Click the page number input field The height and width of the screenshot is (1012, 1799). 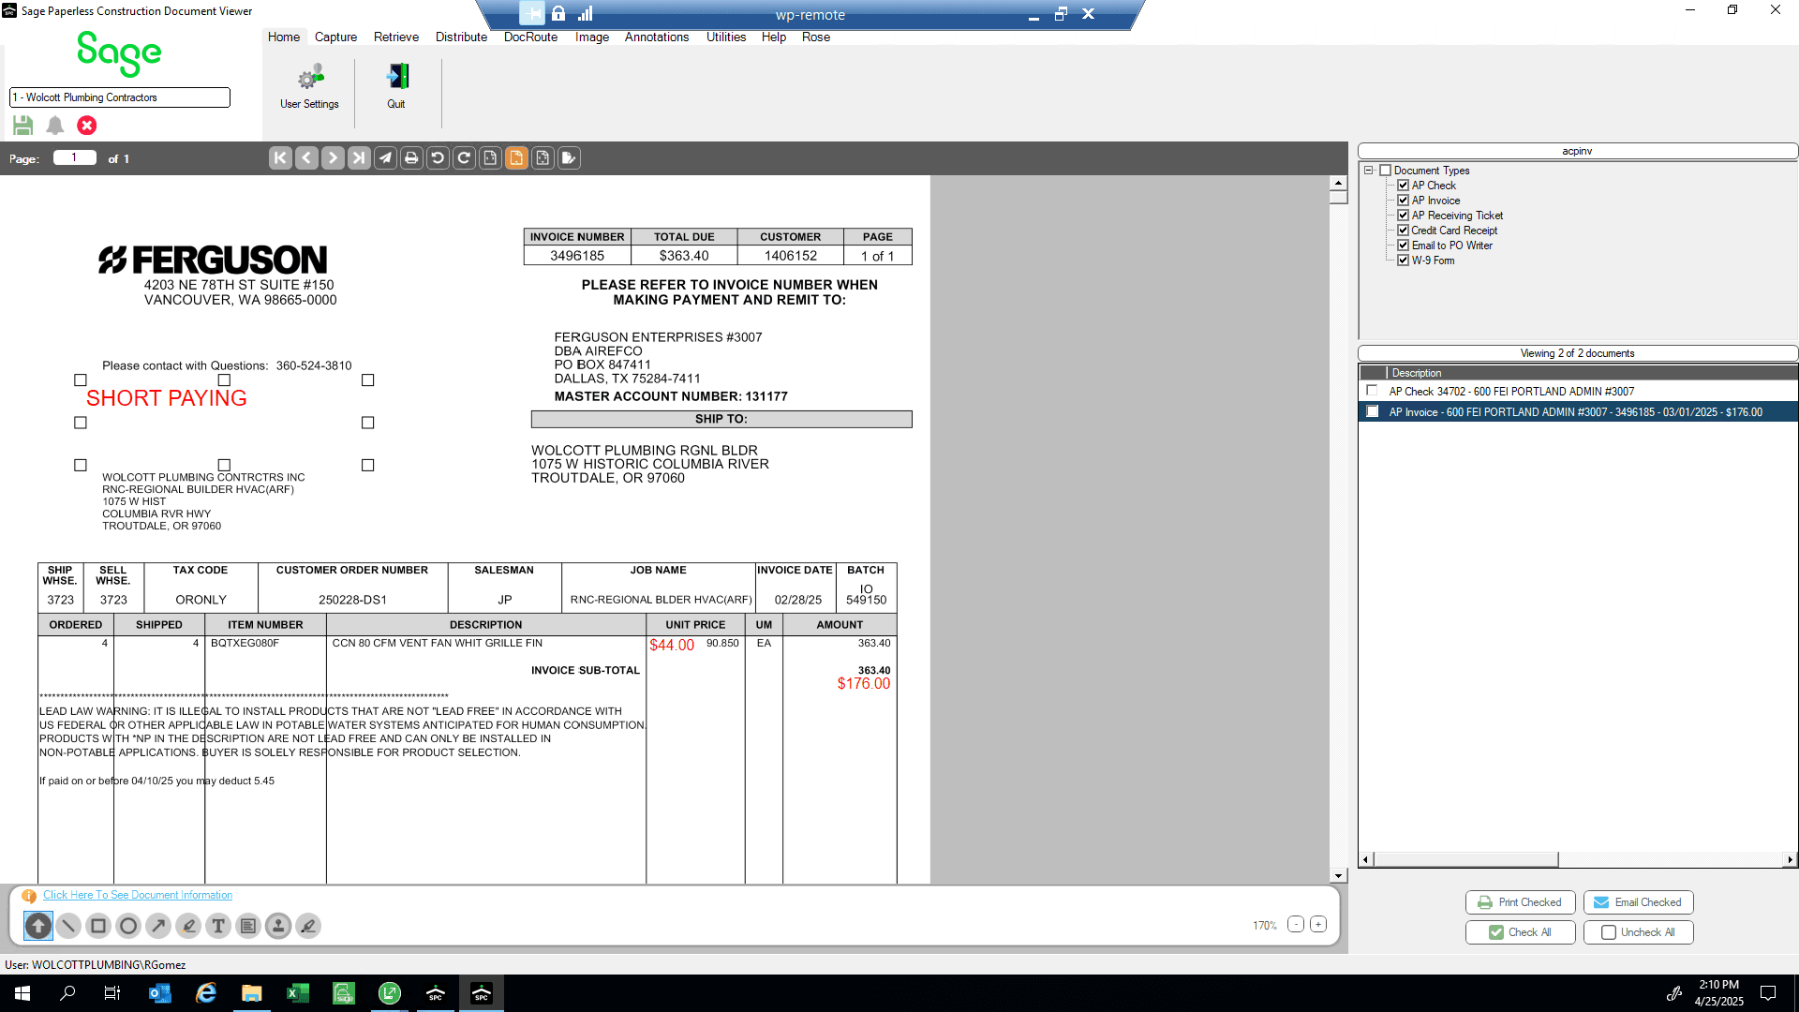75,157
